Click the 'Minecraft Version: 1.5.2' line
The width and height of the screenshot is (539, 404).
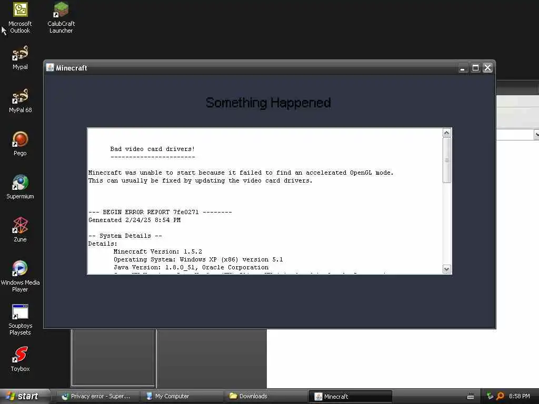[158, 251]
